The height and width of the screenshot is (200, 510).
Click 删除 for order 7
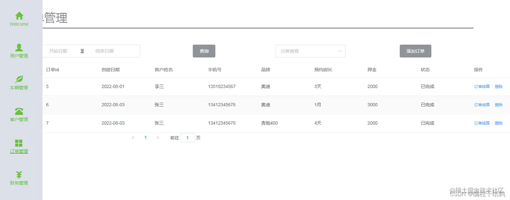point(499,123)
